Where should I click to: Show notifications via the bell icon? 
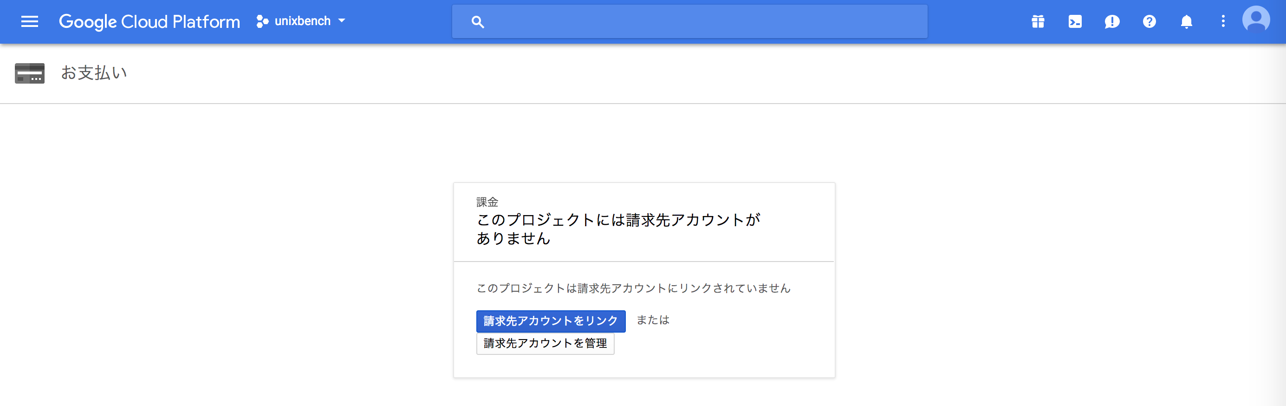1186,21
